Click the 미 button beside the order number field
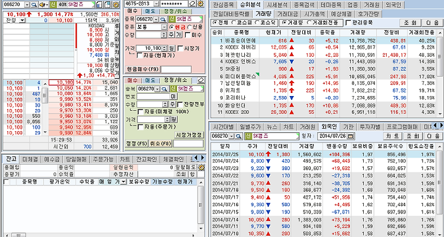This screenshot has width=444, height=237. coord(173,97)
